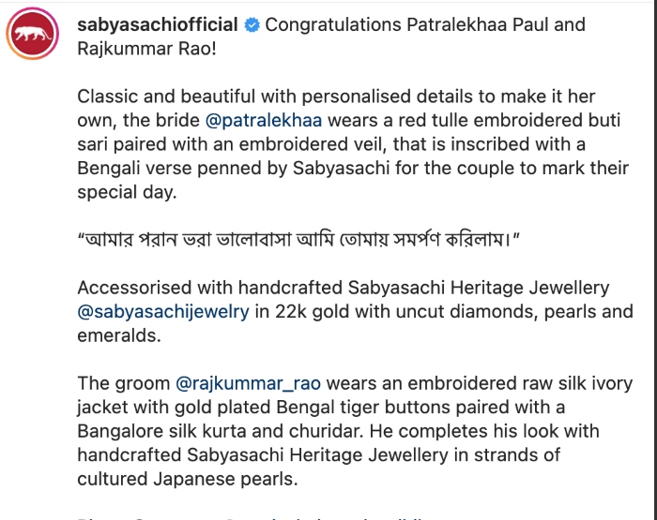Image resolution: width=657 pixels, height=520 pixels.
Task: Visit the @rajkummar_rao profile mention
Action: 249,384
